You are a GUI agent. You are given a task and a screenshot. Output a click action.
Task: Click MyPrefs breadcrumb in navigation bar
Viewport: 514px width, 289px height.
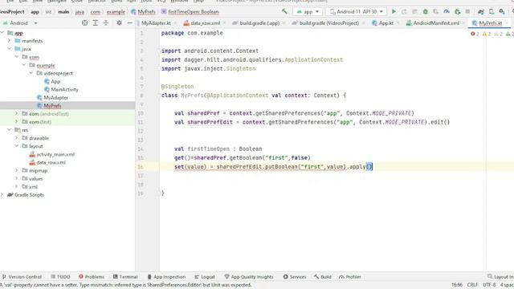pyautogui.click(x=143, y=11)
